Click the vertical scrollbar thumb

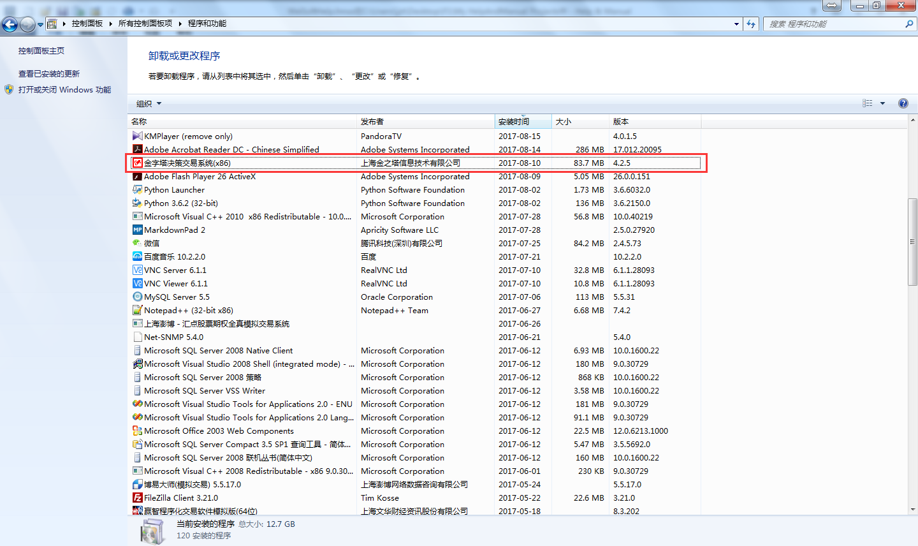[913, 242]
